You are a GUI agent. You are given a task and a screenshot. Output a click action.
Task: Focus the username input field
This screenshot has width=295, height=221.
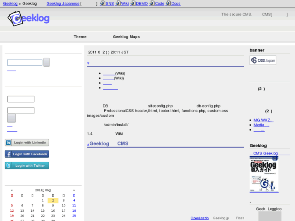tap(21, 99)
